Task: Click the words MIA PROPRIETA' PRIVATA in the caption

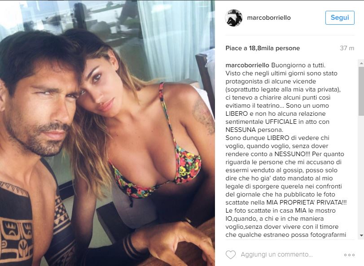Action: click(307, 202)
